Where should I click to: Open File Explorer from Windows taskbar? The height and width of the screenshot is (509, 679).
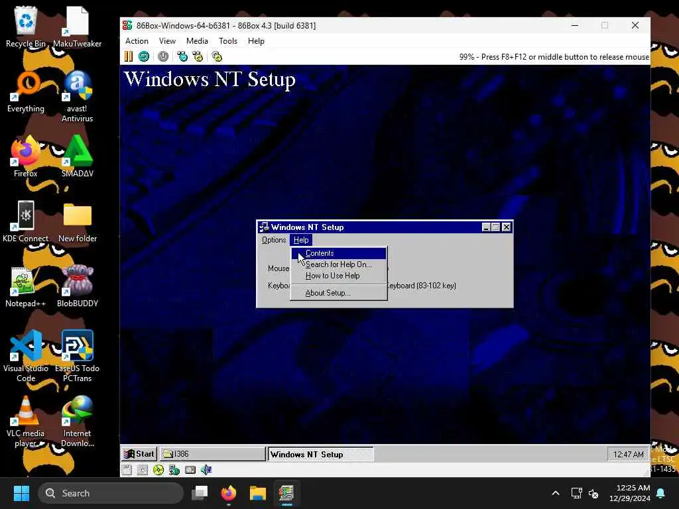(258, 493)
